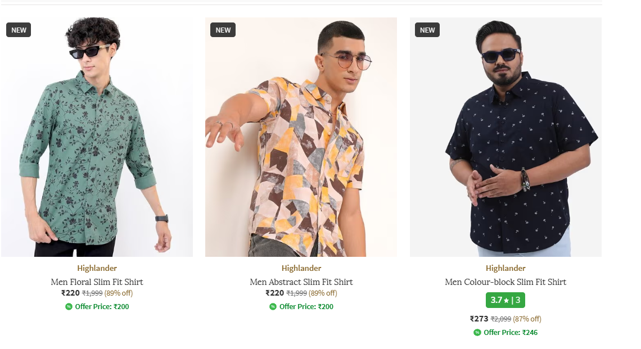The height and width of the screenshot is (349, 641).
Task: Click the NEW badge on navy shirt
Action: point(427,30)
